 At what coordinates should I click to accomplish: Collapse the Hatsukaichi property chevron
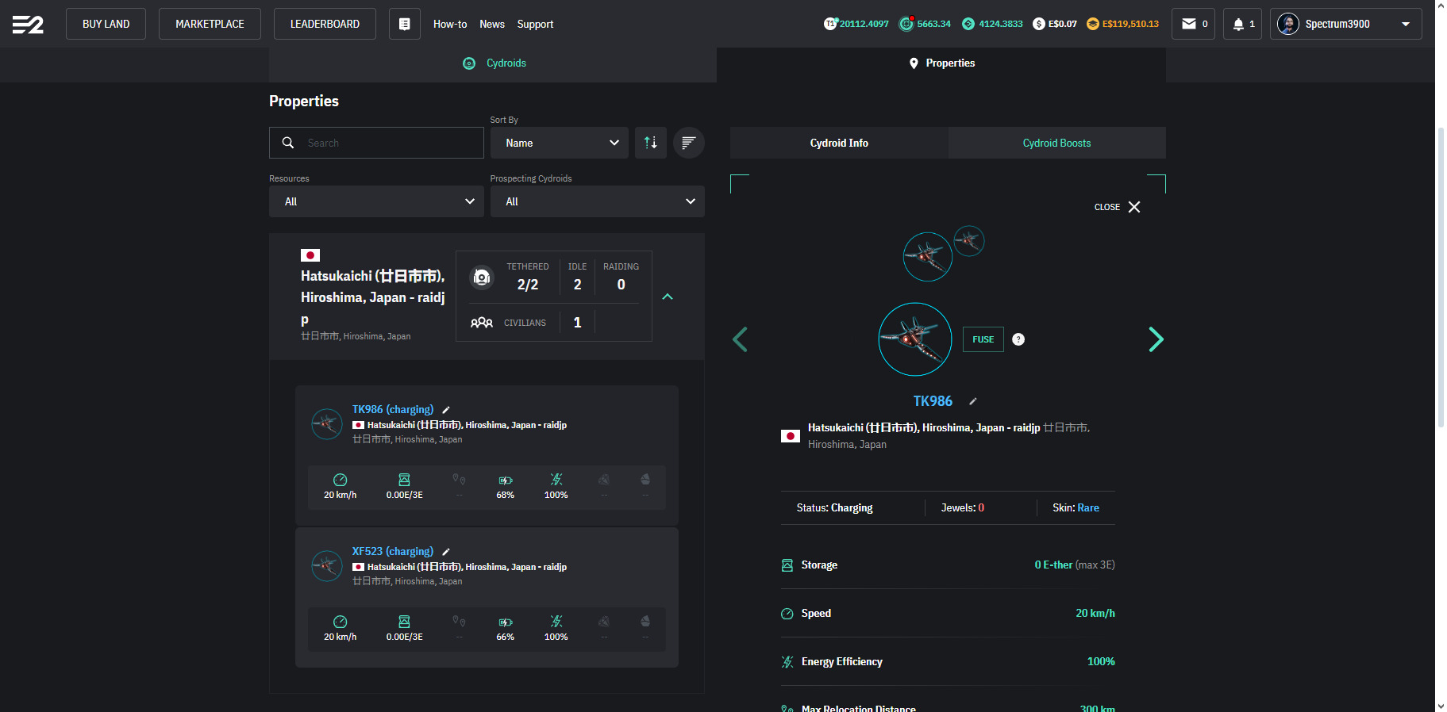coord(668,297)
